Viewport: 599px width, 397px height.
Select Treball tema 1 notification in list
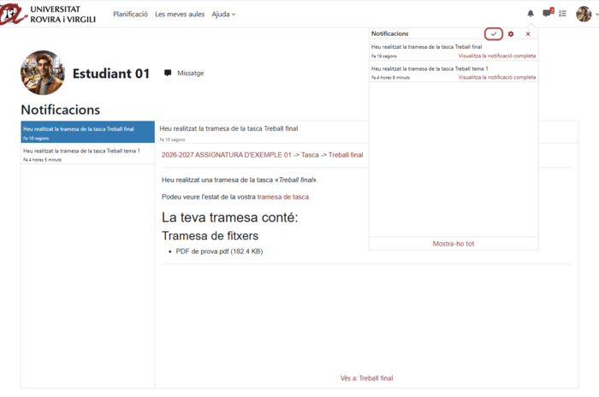point(88,154)
